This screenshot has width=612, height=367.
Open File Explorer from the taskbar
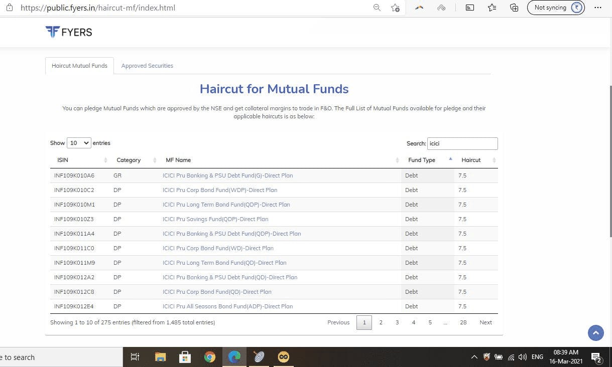pyautogui.click(x=160, y=357)
